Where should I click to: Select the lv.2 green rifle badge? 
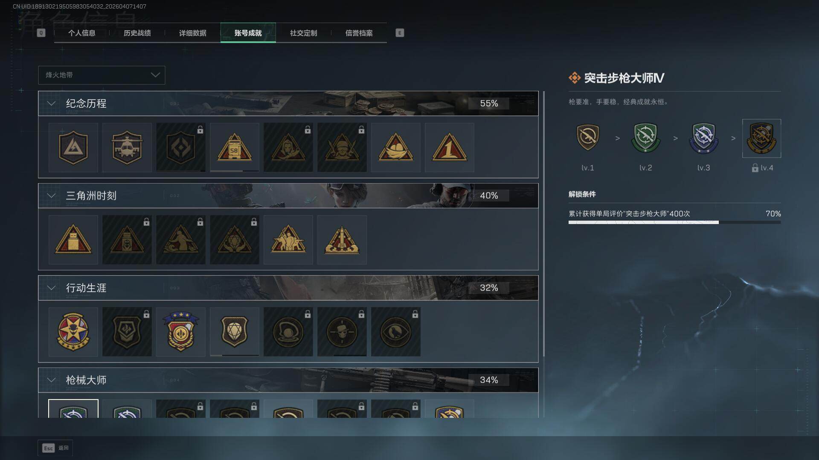tap(645, 138)
